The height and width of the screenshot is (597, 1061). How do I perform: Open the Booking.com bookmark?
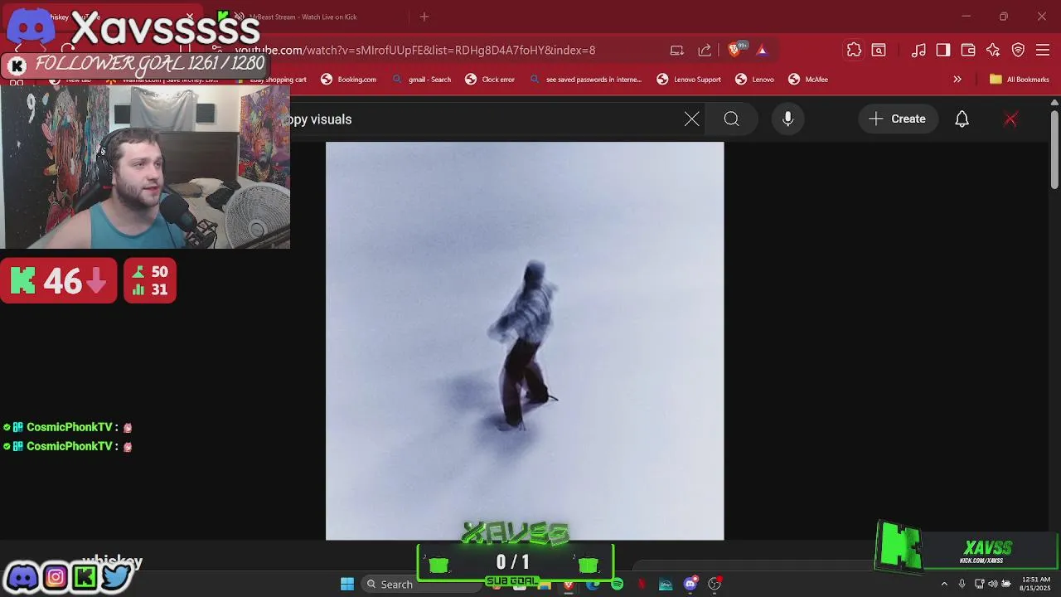click(349, 80)
